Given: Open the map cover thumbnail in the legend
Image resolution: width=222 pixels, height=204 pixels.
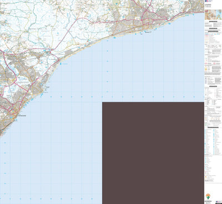Looking at the screenshot, I should pyautogui.click(x=213, y=14).
